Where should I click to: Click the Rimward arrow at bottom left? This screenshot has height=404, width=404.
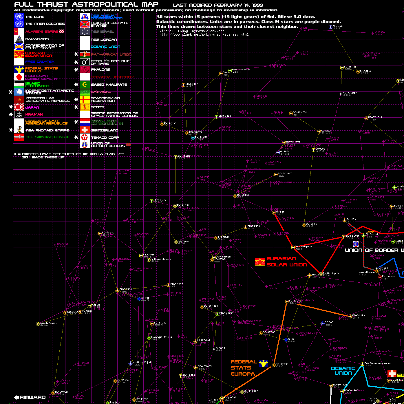click(30, 397)
